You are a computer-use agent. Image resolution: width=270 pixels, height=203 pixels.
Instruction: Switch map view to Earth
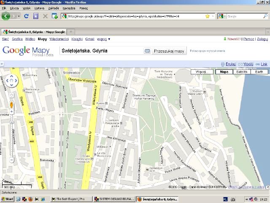259,72
